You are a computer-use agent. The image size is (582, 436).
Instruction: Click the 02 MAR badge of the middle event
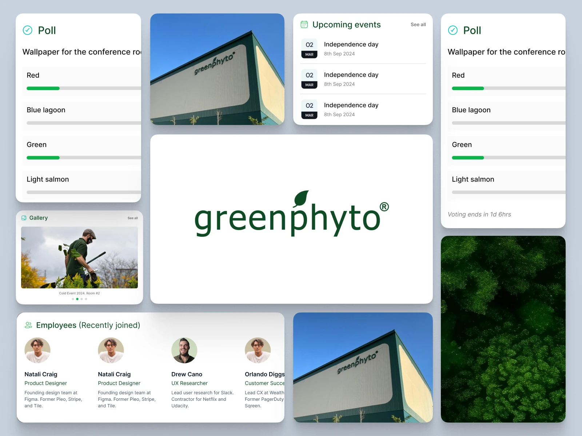pos(309,79)
